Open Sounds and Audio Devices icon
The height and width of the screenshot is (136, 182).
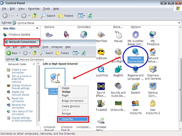tap(118, 90)
